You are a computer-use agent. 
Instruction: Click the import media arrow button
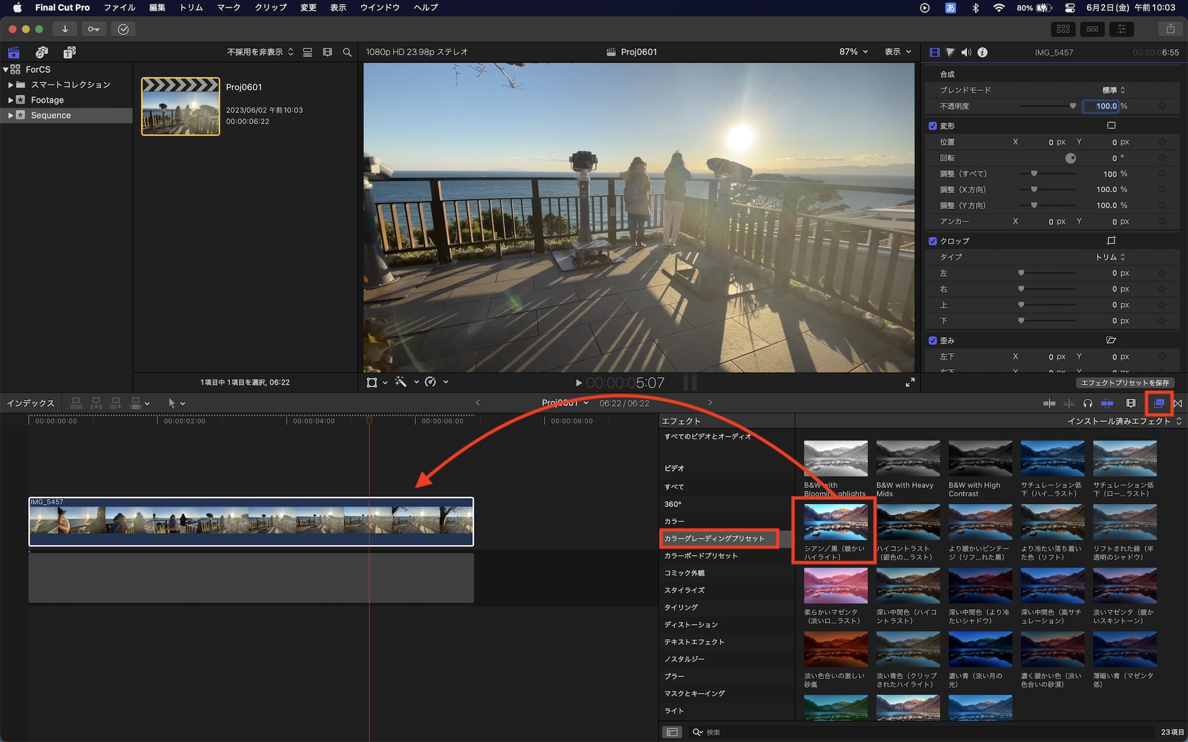click(x=65, y=29)
